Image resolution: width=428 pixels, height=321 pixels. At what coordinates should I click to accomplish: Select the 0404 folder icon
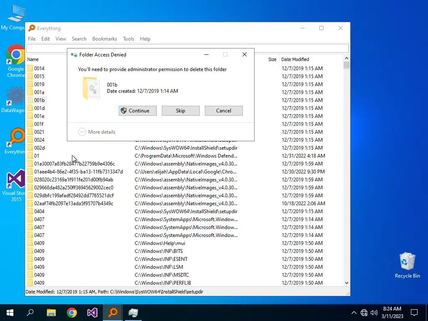tap(30, 211)
